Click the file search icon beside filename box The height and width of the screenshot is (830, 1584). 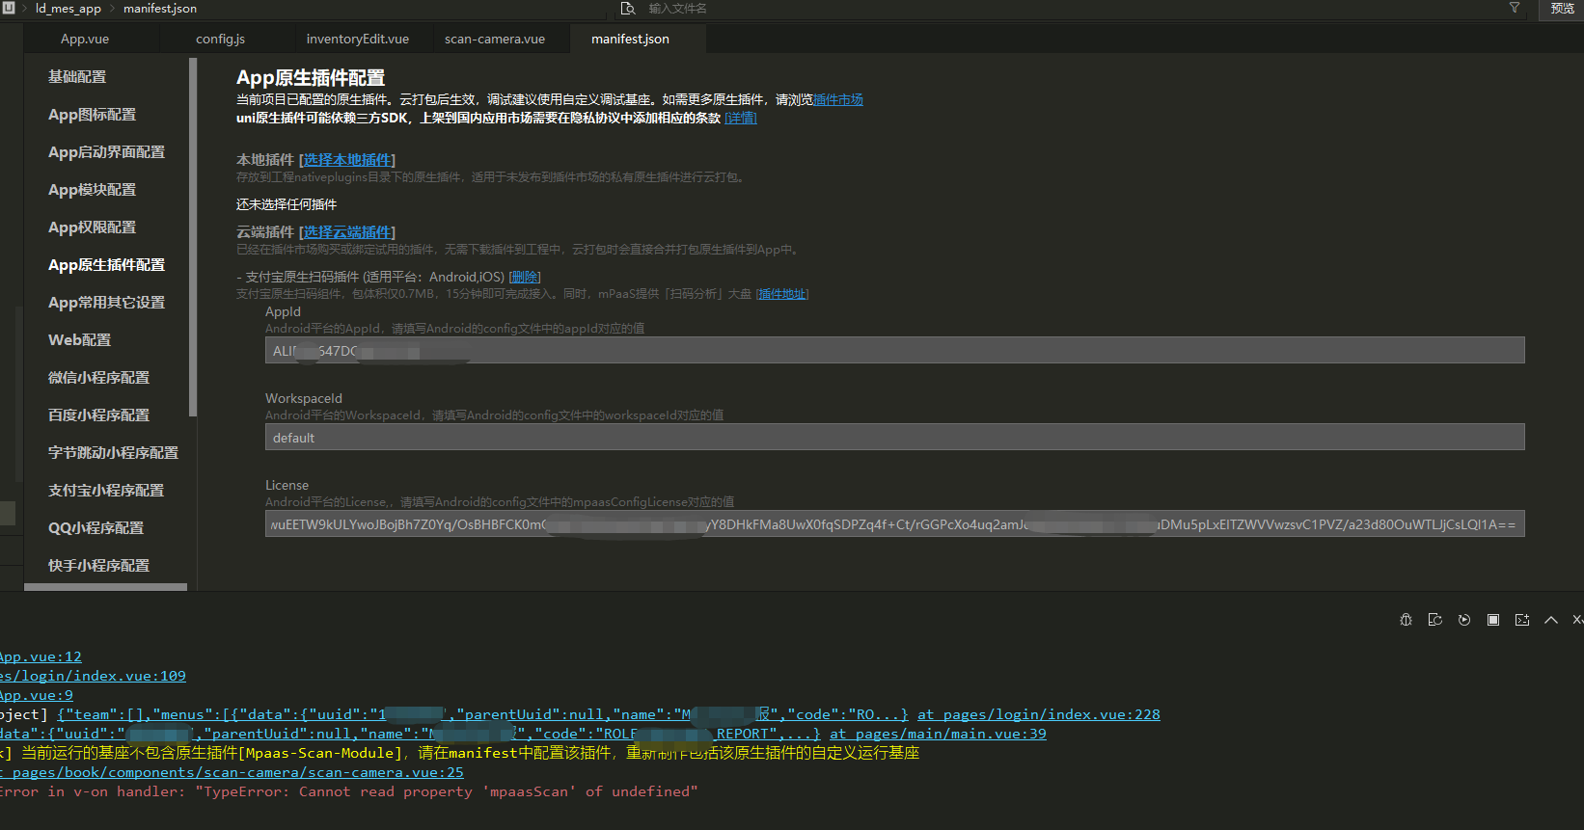[x=628, y=8]
